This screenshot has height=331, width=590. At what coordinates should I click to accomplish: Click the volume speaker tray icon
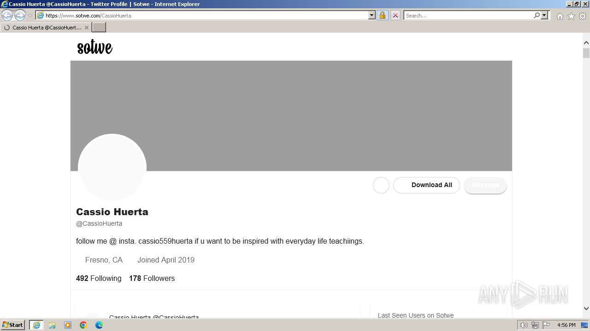point(524,325)
